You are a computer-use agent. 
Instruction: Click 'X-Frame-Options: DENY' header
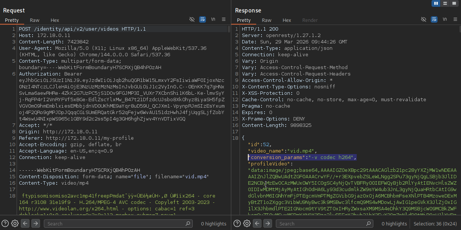click(x=274, y=119)
